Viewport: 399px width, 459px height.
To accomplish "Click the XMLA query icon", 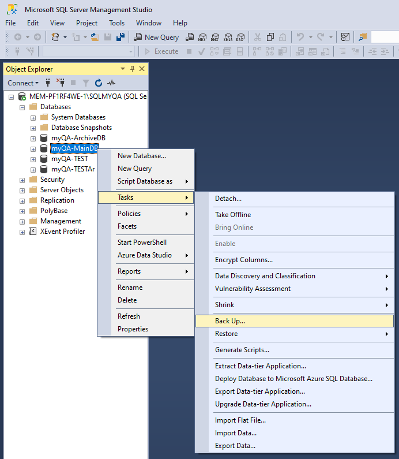I will [228, 37].
